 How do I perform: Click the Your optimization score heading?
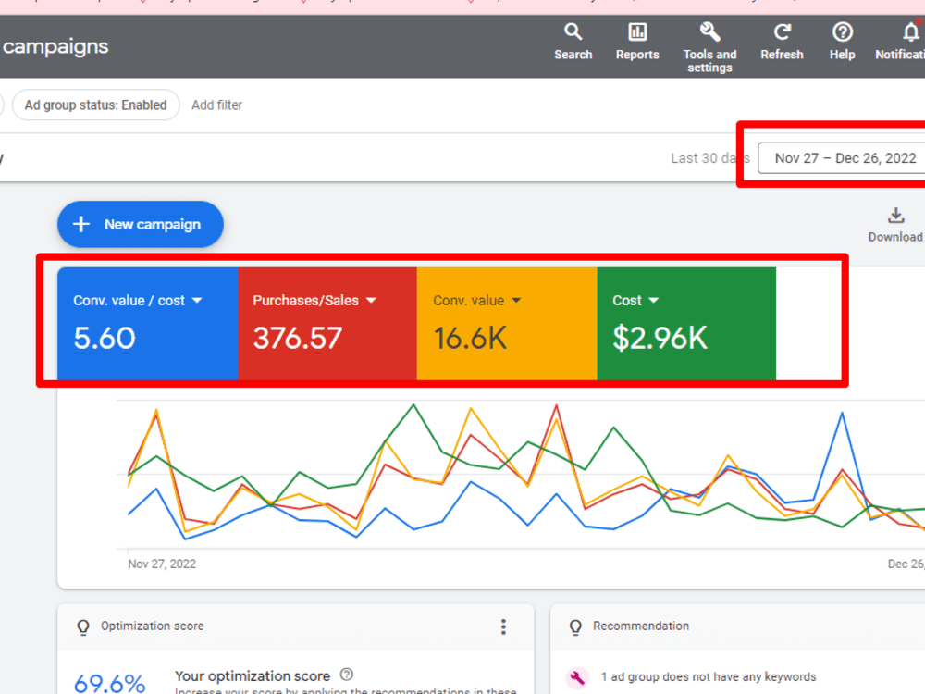(x=253, y=675)
